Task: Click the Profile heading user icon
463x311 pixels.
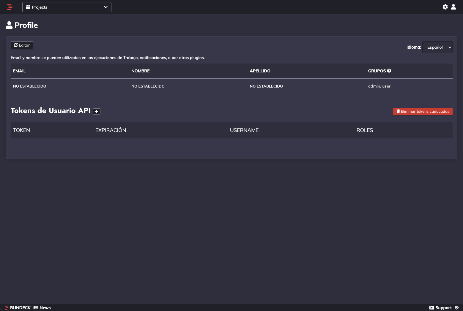Action: 9,25
